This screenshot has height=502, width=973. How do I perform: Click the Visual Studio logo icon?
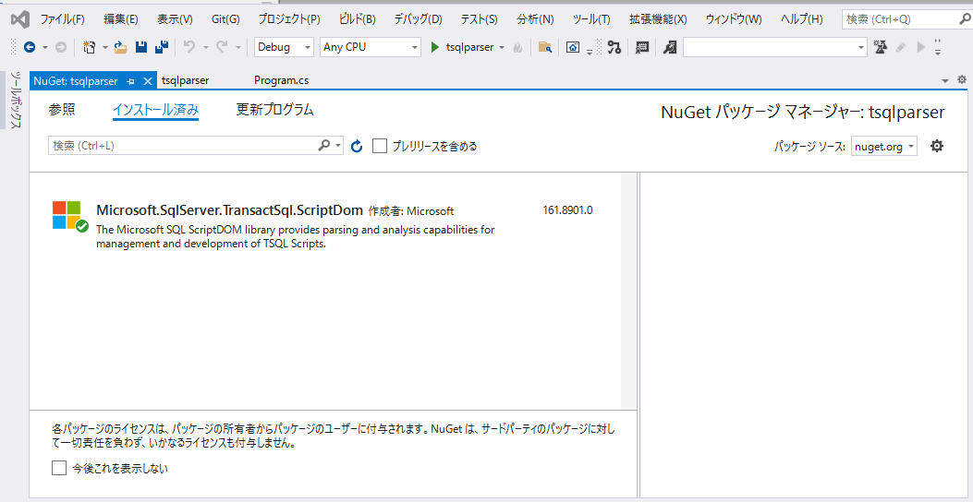[20, 19]
